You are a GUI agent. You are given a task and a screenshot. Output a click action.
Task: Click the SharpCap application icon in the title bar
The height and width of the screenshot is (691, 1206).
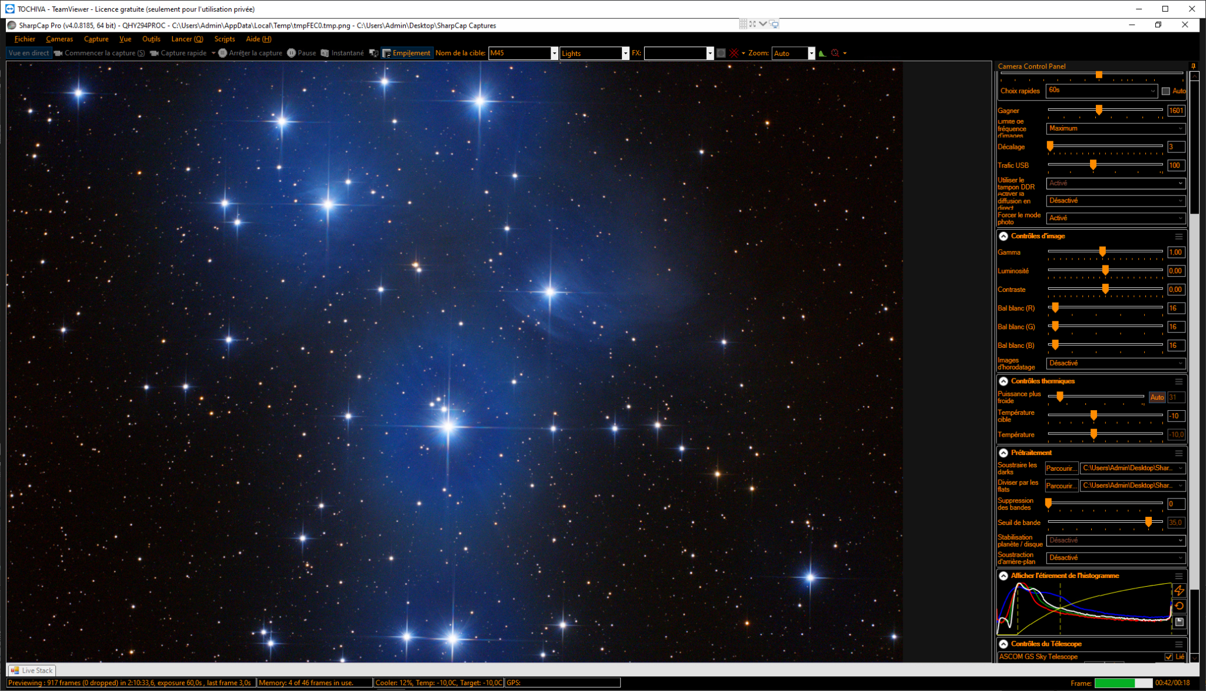[12, 25]
